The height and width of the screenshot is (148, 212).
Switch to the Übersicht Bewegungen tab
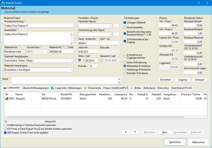click(35, 88)
